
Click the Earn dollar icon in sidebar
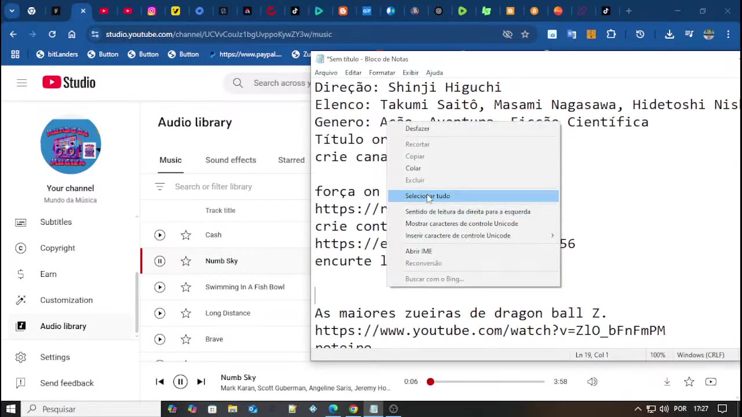[21, 275]
